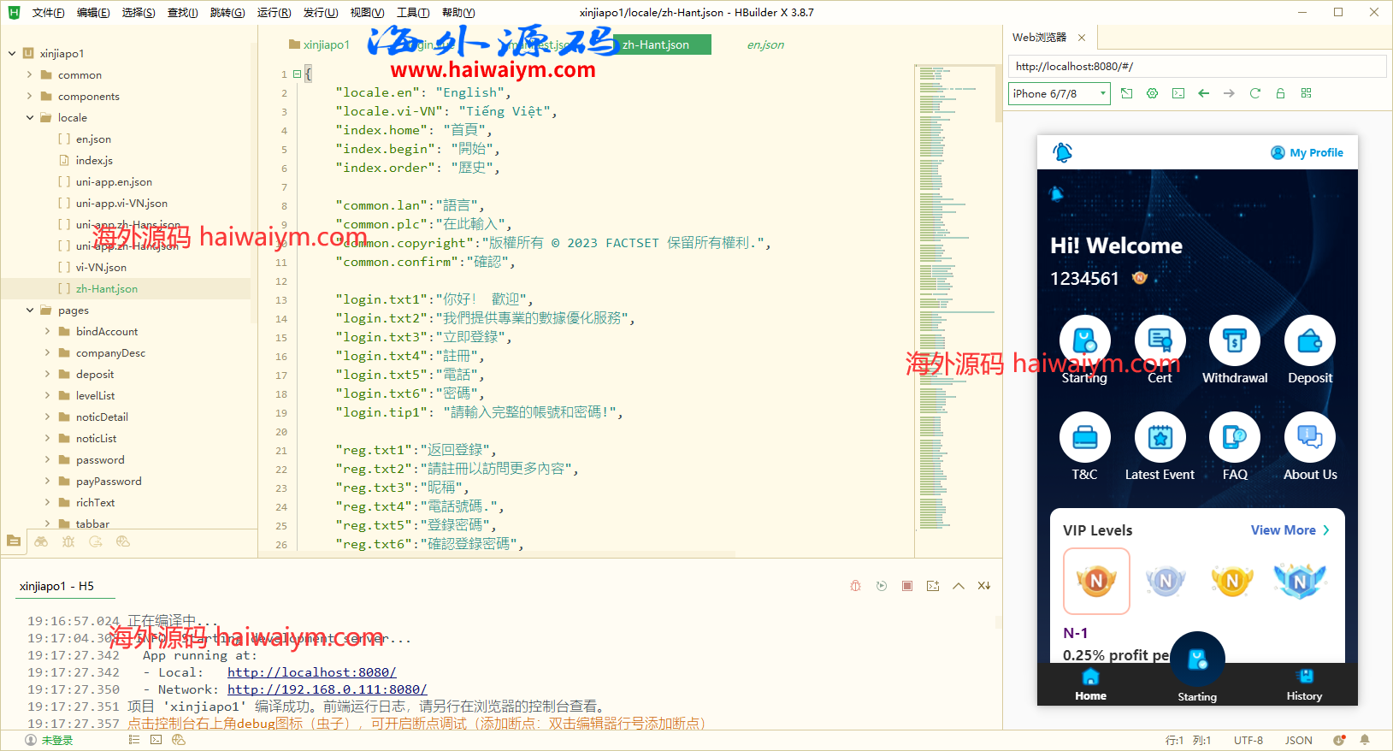
Task: Collapse the code fold marker on line 1
Action: click(x=297, y=74)
